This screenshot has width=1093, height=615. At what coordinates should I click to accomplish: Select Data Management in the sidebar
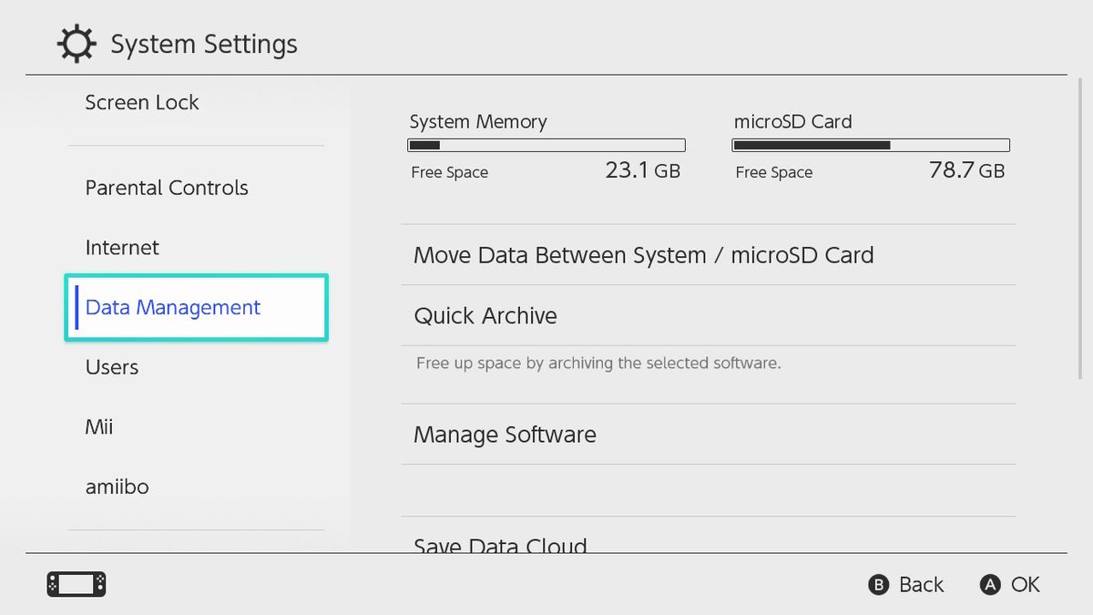(x=173, y=308)
